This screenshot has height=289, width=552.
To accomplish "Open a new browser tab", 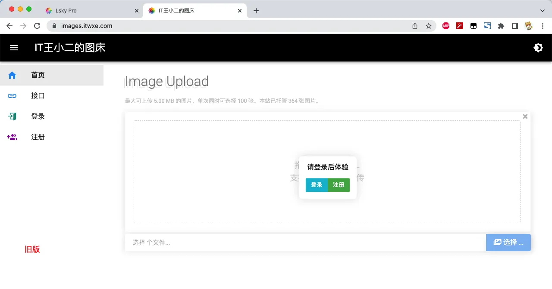I will click(x=256, y=11).
